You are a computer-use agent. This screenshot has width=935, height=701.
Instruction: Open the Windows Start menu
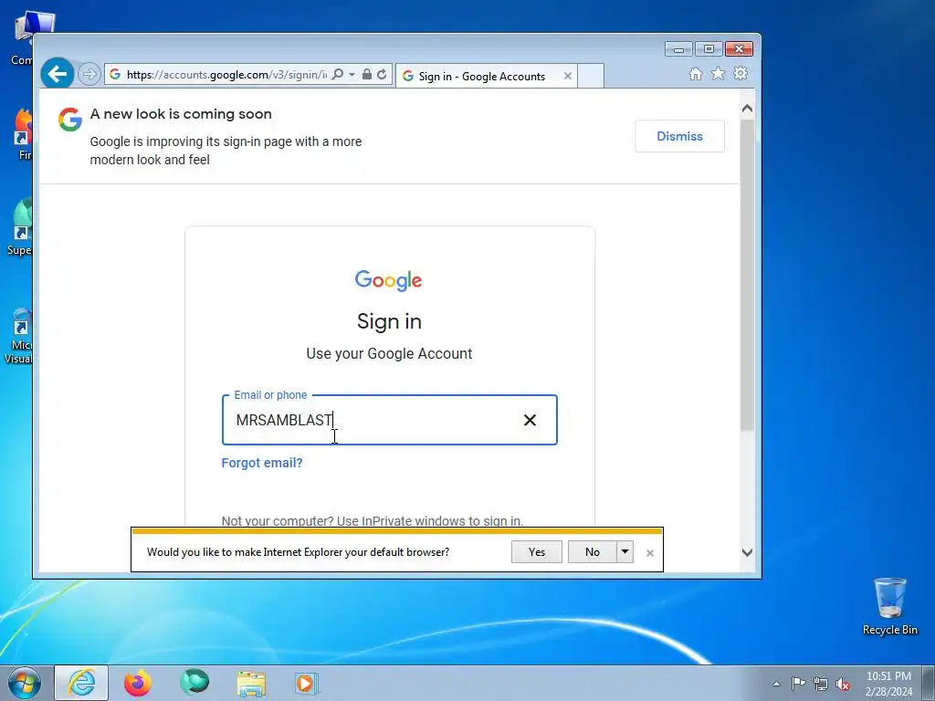pyautogui.click(x=25, y=683)
